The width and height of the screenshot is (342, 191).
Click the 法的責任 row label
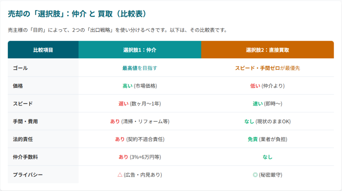click(x=23, y=139)
